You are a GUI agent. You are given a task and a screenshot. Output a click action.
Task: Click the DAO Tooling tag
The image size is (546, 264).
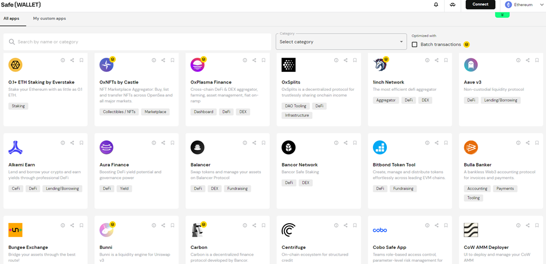tap(296, 106)
